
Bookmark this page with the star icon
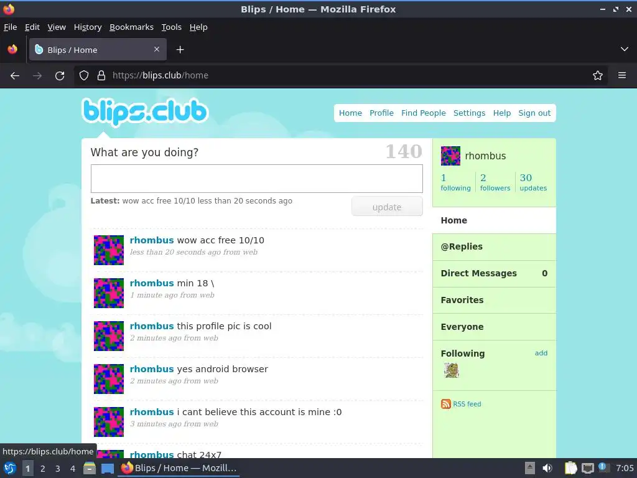(x=598, y=75)
